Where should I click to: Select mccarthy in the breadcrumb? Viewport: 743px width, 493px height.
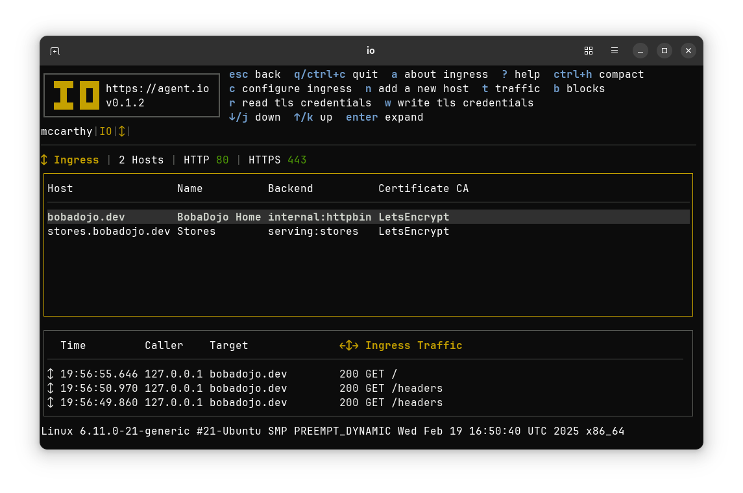click(x=66, y=131)
